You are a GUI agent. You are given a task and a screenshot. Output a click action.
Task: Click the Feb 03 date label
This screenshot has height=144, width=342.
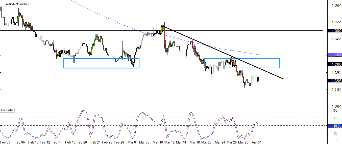point(5,142)
